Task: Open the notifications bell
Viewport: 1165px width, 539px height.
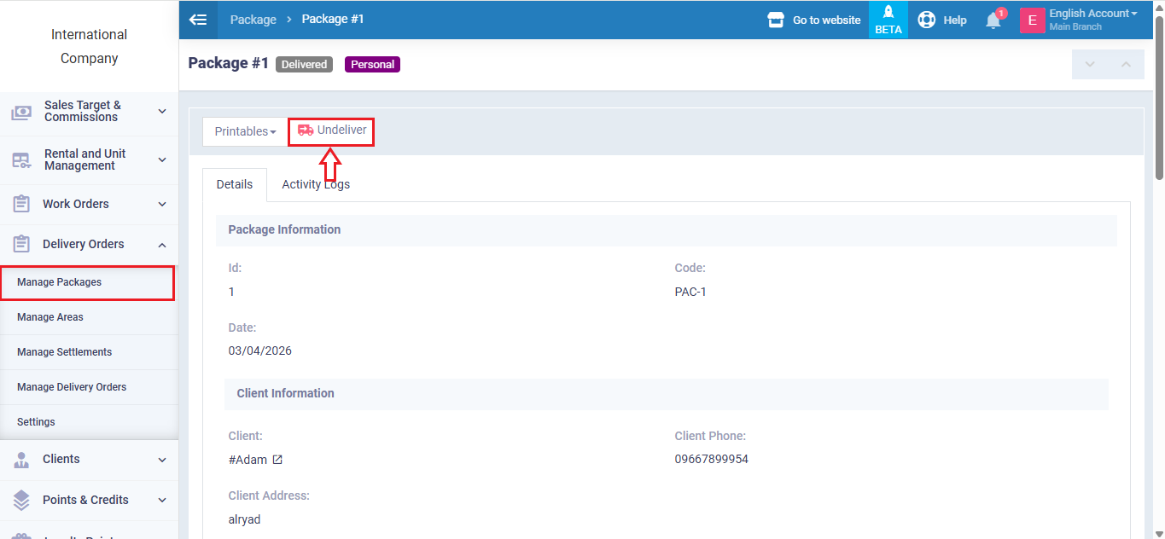Action: point(993,20)
